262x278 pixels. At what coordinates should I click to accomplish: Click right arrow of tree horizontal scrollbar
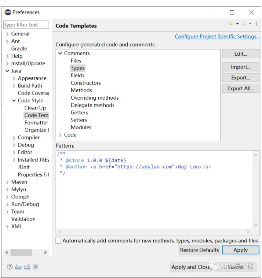[x=45, y=252]
